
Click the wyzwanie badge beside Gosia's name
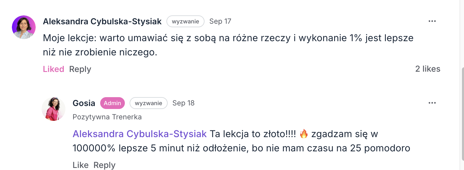(x=148, y=103)
